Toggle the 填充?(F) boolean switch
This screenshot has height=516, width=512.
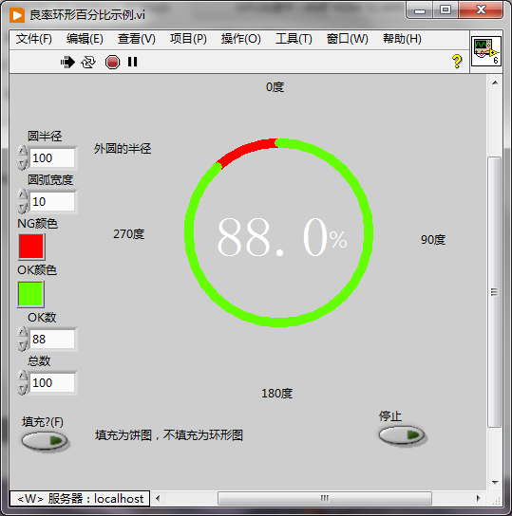coord(44,441)
